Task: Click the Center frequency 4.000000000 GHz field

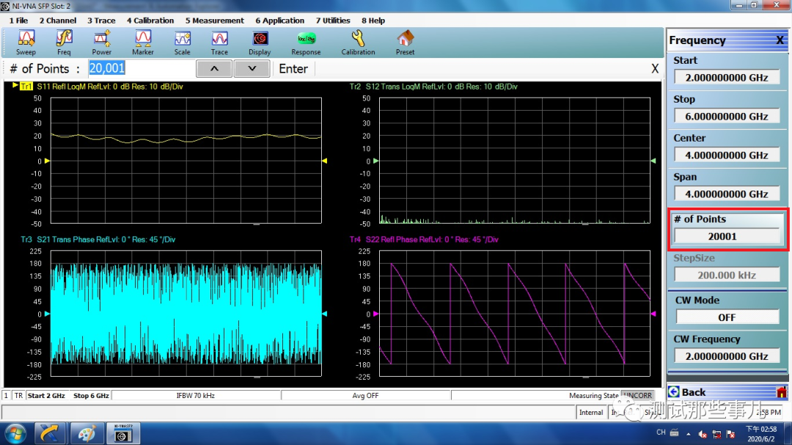Action: pyautogui.click(x=726, y=155)
